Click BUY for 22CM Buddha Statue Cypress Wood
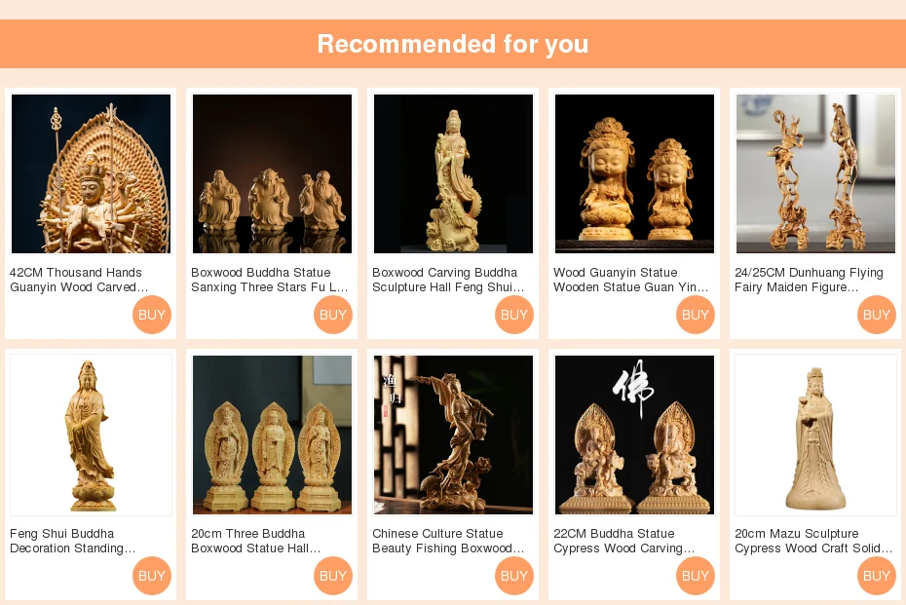 point(696,576)
